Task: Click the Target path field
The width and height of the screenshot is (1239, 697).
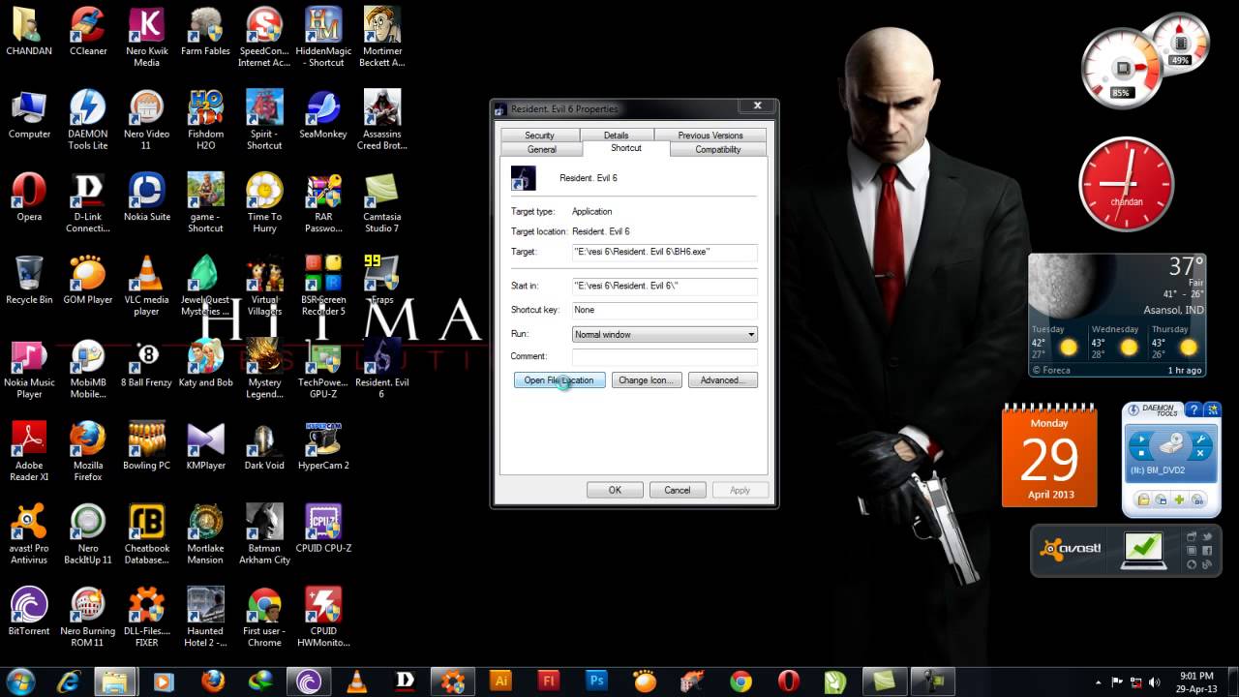Action: 664,252
